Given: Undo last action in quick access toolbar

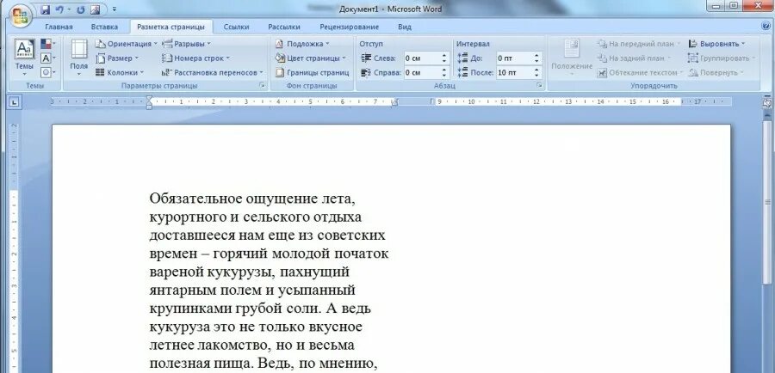Looking at the screenshot, I should point(59,9).
